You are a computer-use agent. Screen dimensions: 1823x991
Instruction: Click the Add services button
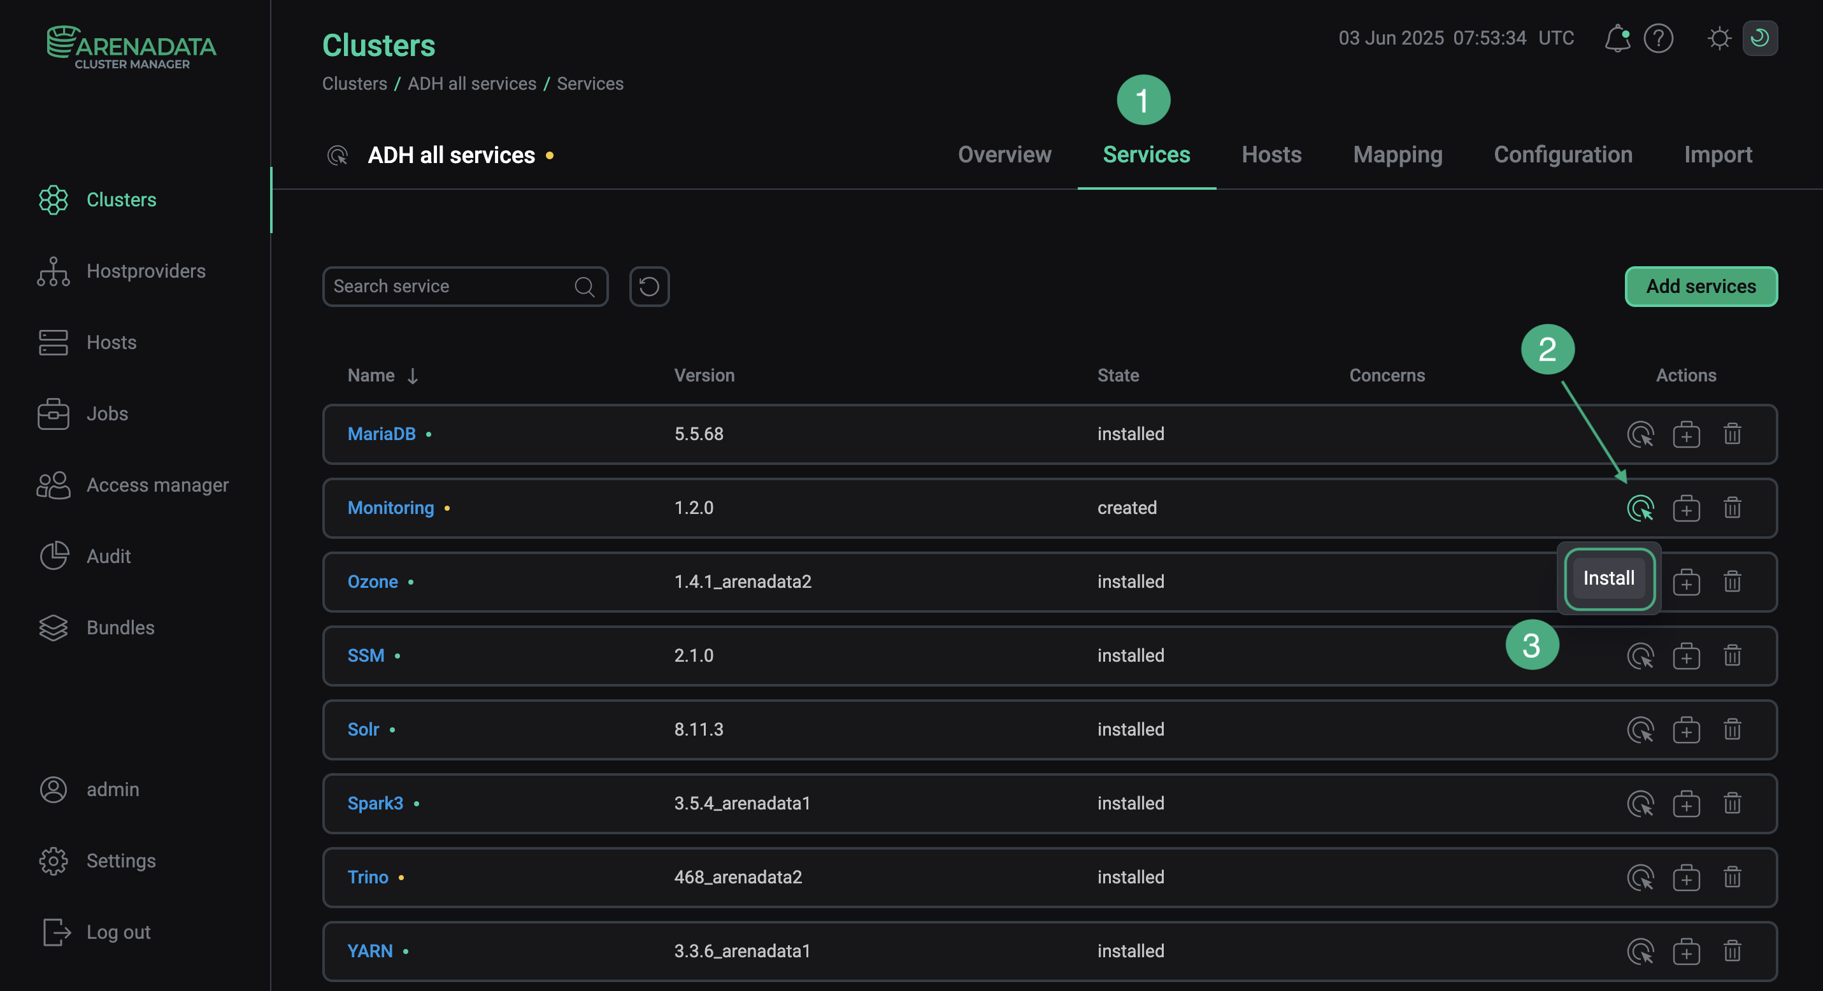coord(1701,287)
